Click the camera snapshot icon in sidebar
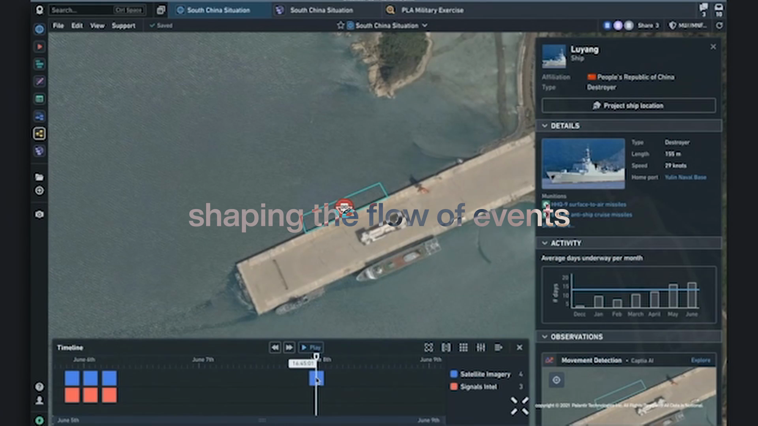 click(x=39, y=214)
